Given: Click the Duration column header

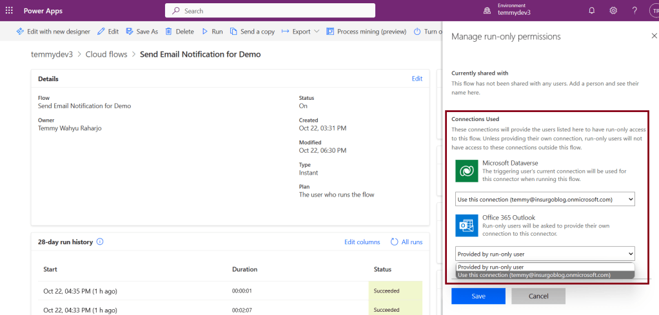Looking at the screenshot, I should (x=244, y=269).
